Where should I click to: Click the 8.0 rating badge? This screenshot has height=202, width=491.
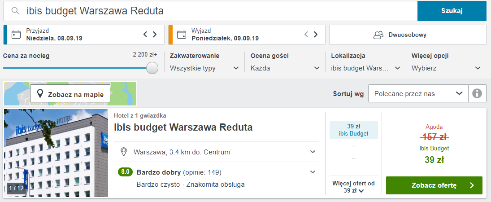coord(125,172)
